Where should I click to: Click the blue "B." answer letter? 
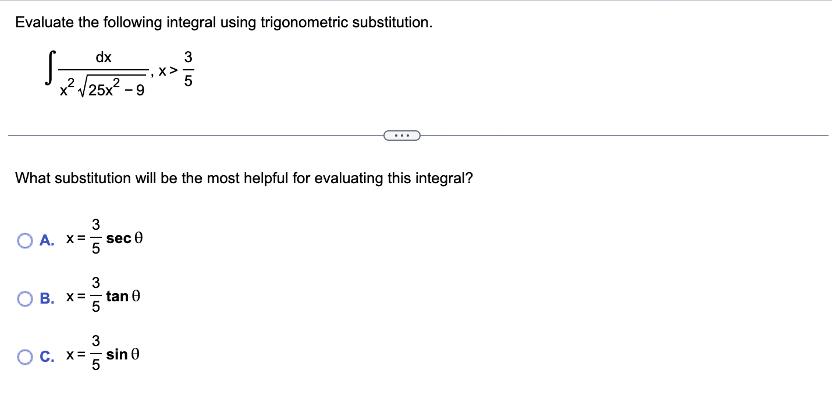48,298
